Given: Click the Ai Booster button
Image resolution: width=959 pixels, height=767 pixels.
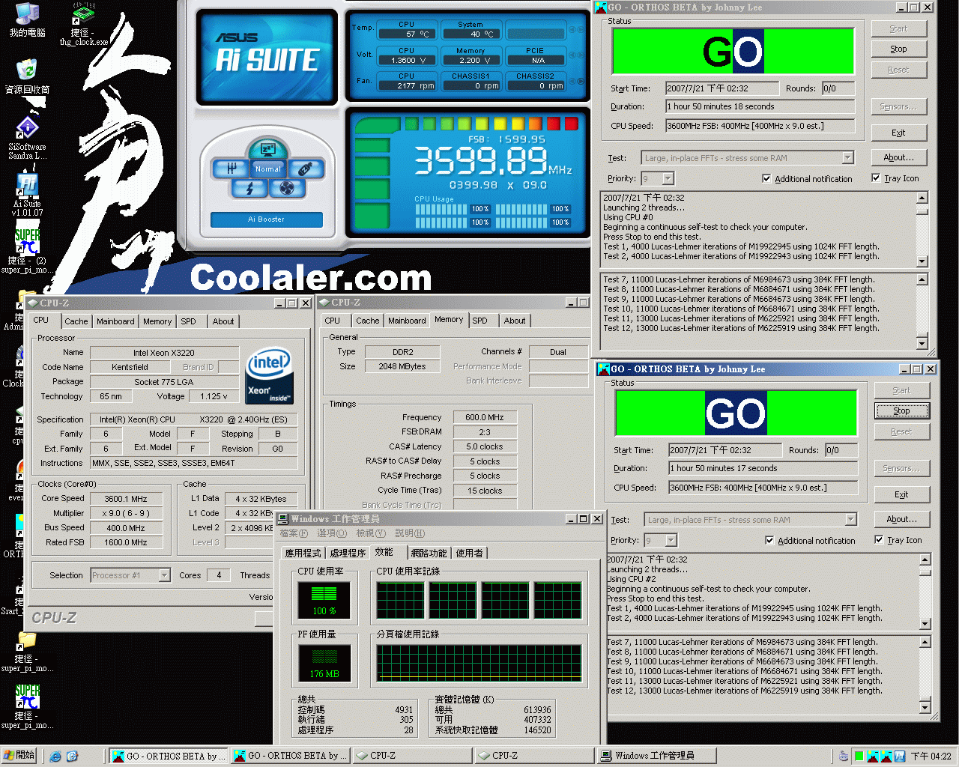Looking at the screenshot, I should click(266, 219).
